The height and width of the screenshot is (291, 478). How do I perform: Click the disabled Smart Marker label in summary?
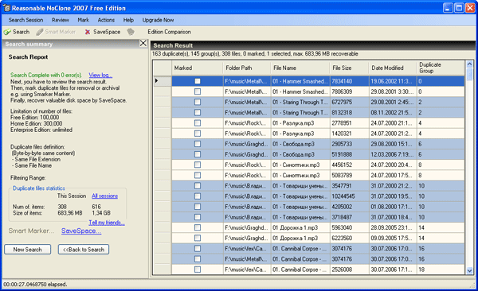click(x=31, y=231)
